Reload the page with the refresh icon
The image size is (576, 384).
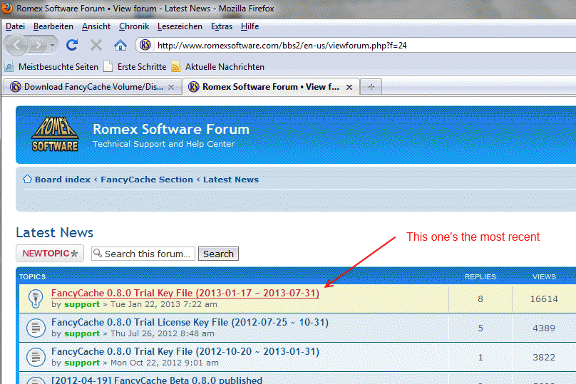pyautogui.click(x=72, y=45)
